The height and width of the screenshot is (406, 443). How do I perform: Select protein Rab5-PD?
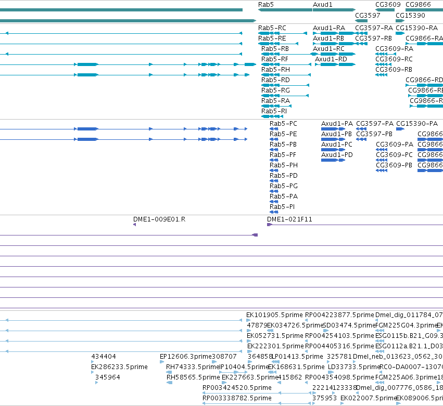[x=284, y=176]
